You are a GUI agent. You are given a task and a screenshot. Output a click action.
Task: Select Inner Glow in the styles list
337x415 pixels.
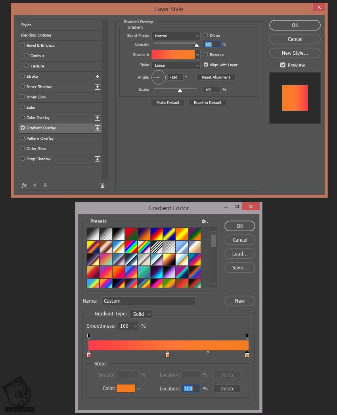click(36, 97)
